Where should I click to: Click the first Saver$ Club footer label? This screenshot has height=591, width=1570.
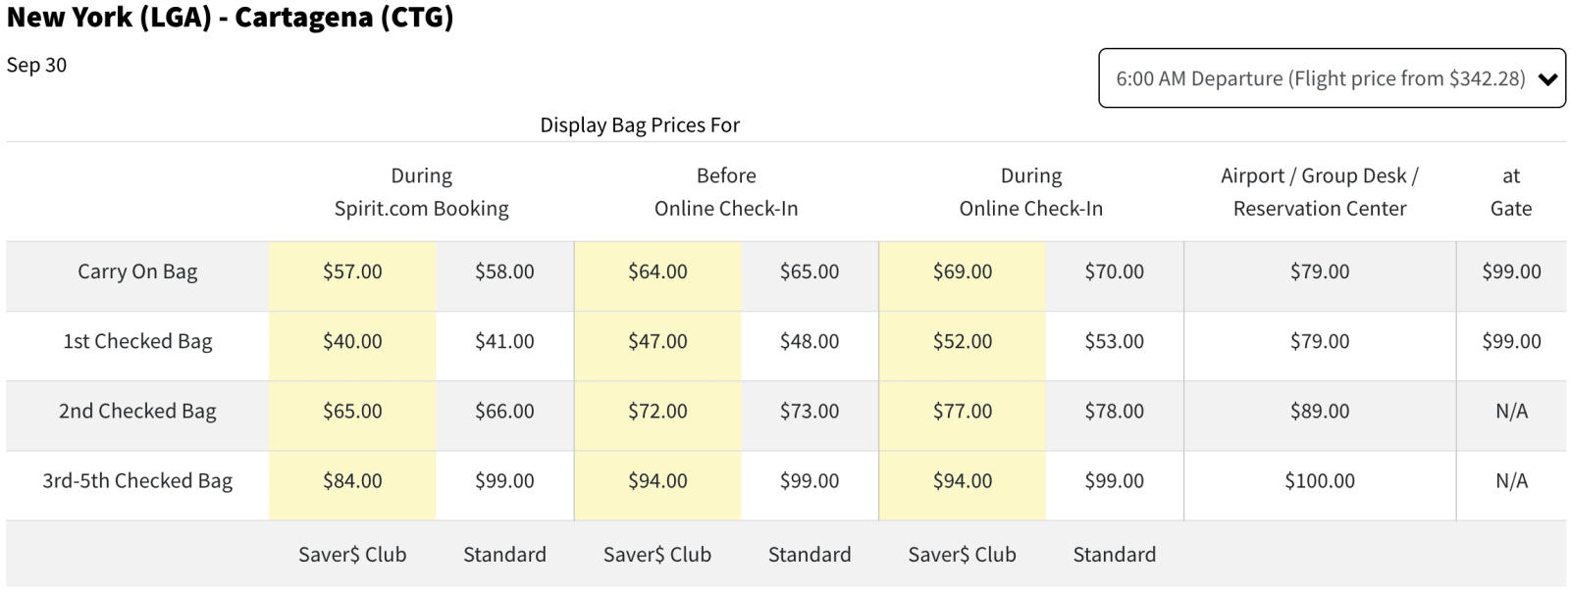(x=352, y=555)
